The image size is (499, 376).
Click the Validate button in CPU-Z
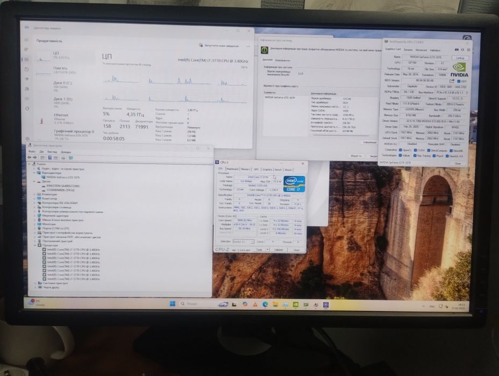pyautogui.click(x=278, y=250)
